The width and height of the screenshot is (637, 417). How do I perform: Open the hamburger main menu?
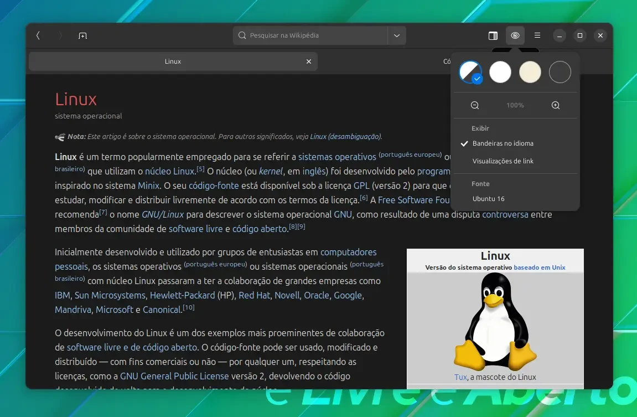click(537, 36)
